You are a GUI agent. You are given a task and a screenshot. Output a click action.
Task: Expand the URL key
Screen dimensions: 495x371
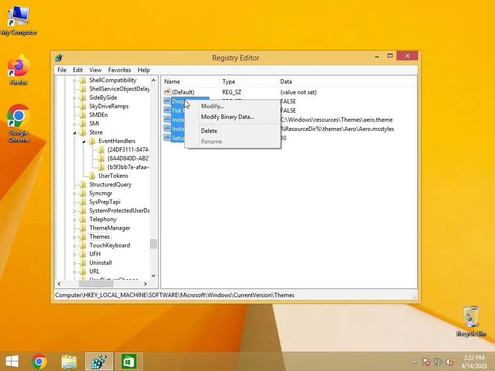tap(75, 272)
